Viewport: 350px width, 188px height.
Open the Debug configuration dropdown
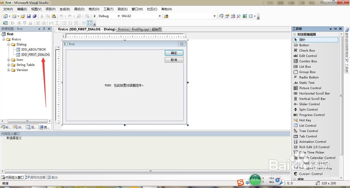pos(119,16)
